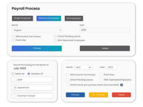
Task: Toggle With Separated Employees checkbox in top panel
Action: (55, 41)
